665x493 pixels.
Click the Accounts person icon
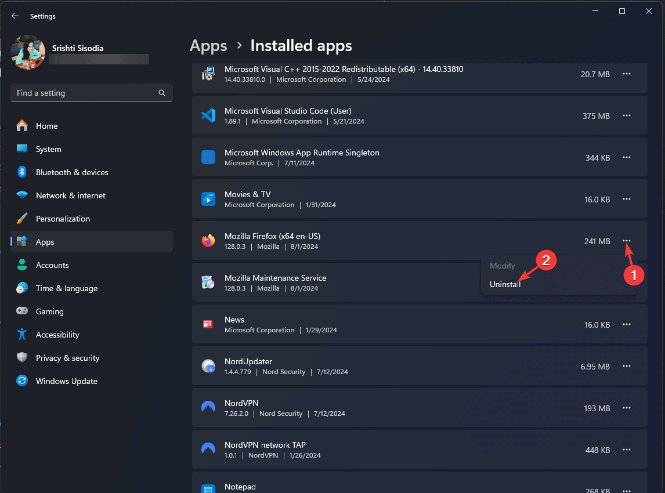pyautogui.click(x=22, y=265)
